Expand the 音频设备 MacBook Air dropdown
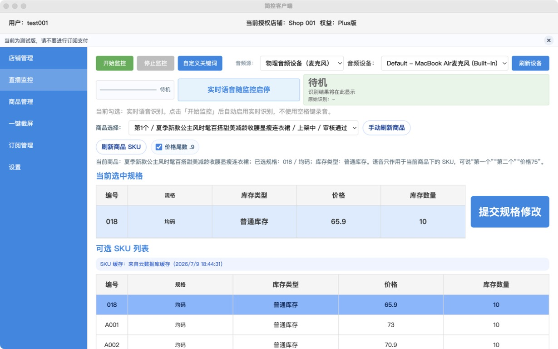The image size is (558, 349). click(444, 63)
